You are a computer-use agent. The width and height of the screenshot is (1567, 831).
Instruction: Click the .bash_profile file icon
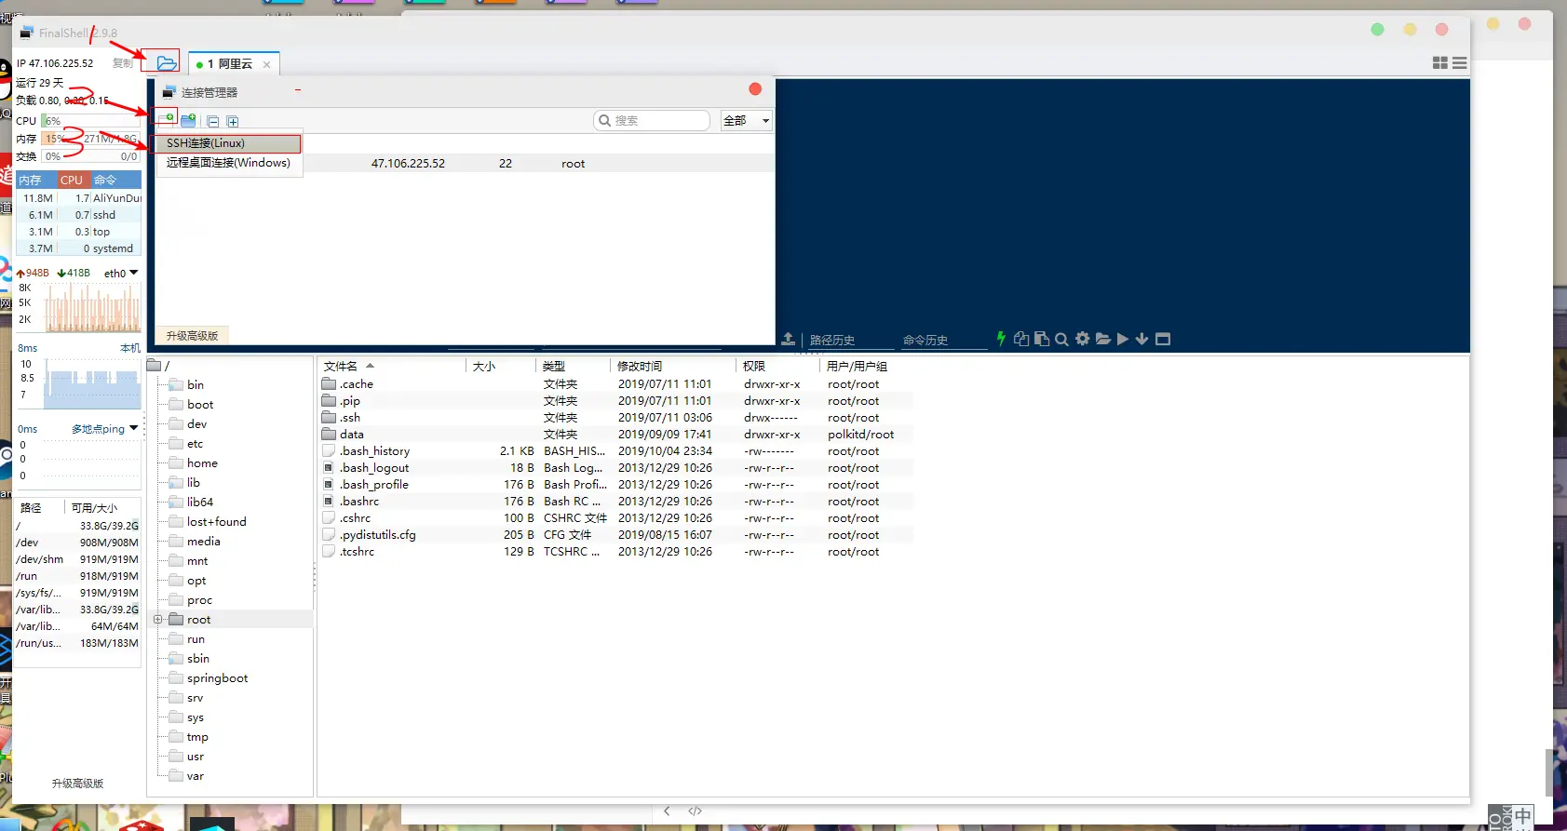coord(329,484)
